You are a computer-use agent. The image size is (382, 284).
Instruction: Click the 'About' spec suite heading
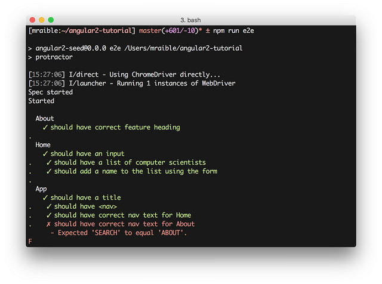(x=45, y=118)
